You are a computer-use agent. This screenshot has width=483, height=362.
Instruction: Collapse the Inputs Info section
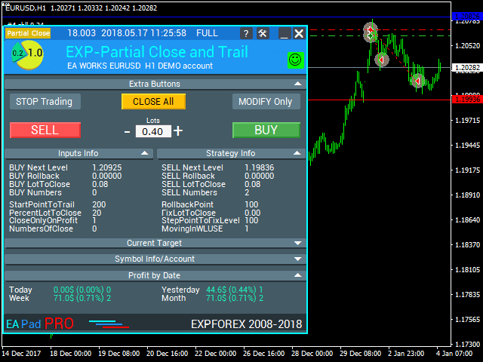click(x=146, y=153)
